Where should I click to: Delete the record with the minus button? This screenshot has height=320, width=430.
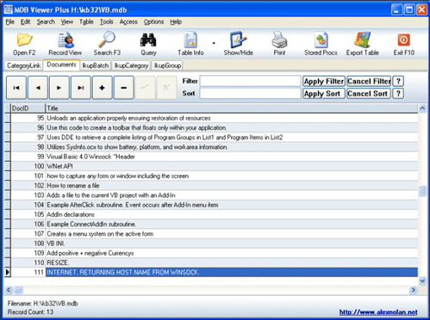124,88
